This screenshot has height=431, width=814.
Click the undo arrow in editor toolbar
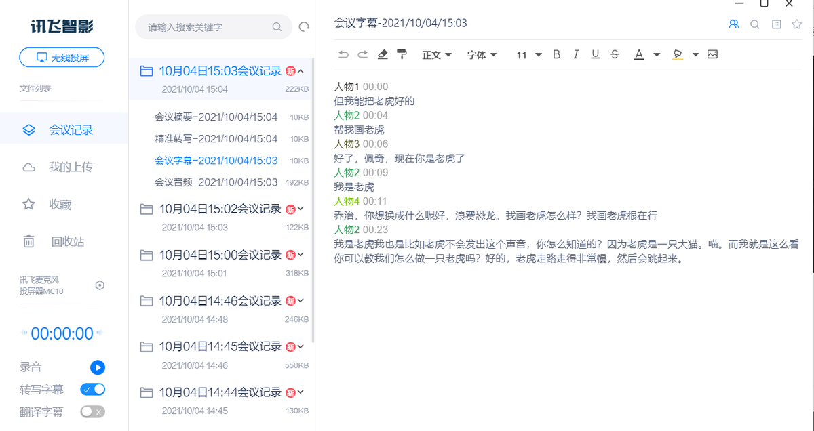(343, 54)
